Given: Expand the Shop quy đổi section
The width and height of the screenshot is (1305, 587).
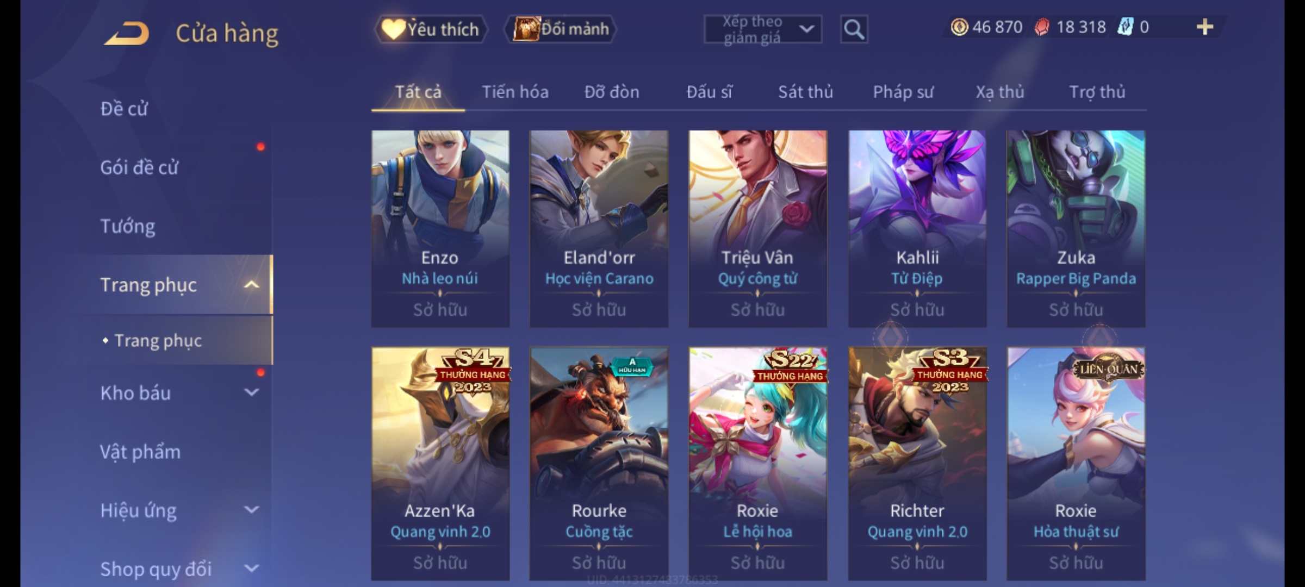Looking at the screenshot, I should point(251,569).
